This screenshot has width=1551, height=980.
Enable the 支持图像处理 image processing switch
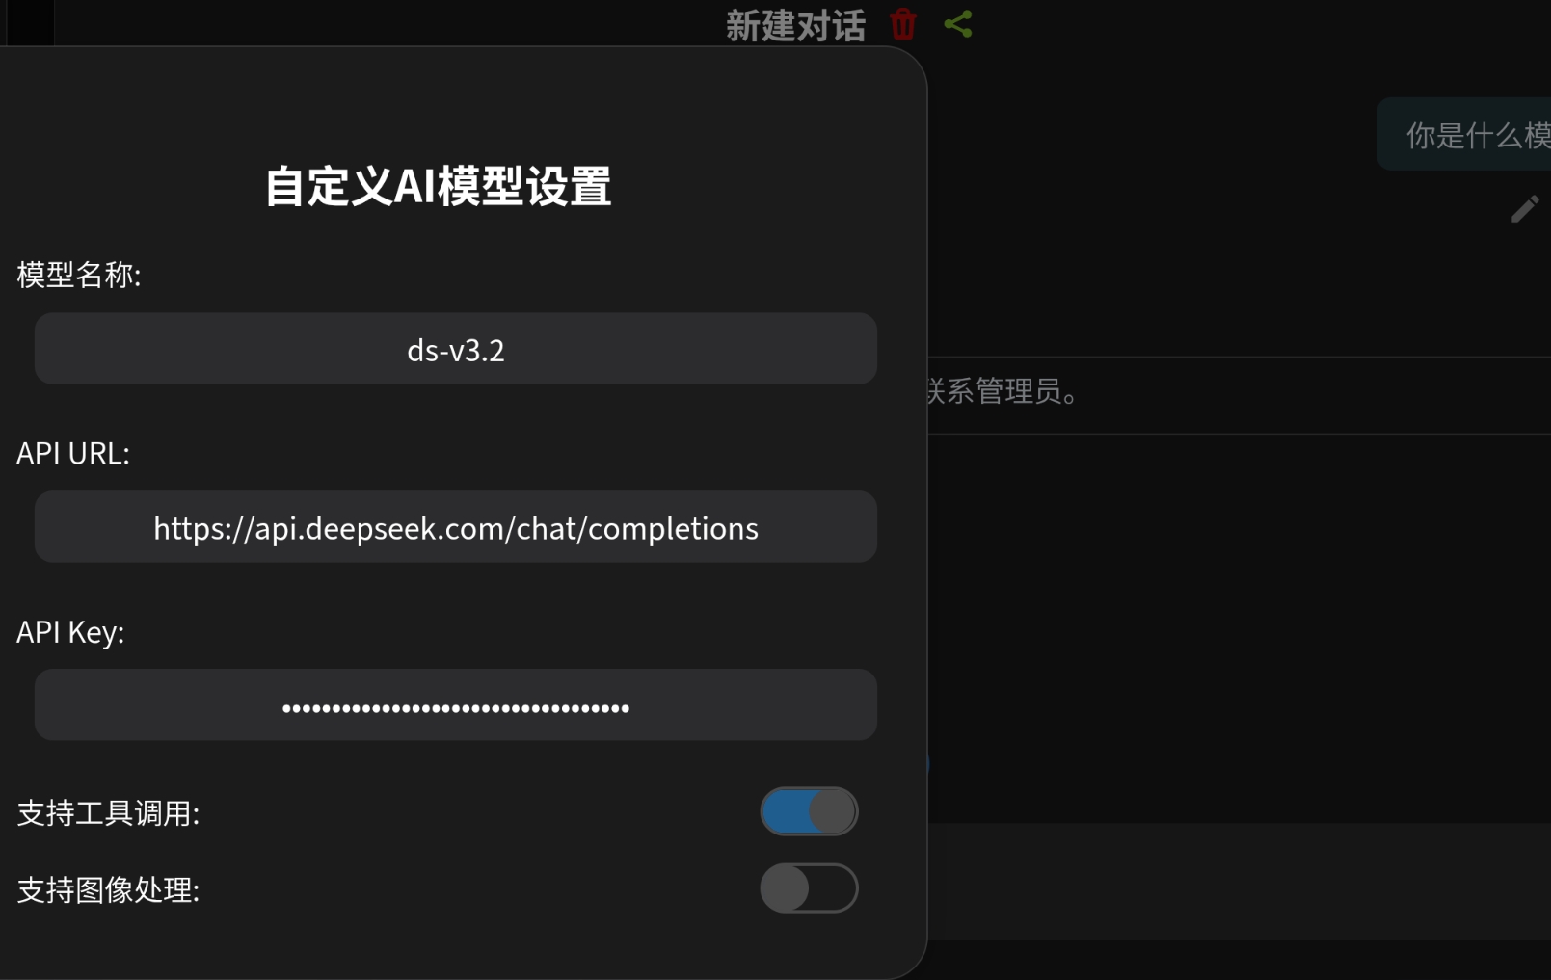(809, 887)
